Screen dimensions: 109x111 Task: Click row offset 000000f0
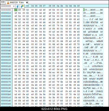point(6,57)
